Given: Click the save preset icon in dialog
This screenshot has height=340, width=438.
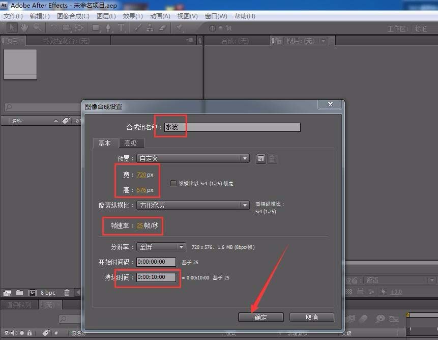Looking at the screenshot, I should click(x=260, y=159).
